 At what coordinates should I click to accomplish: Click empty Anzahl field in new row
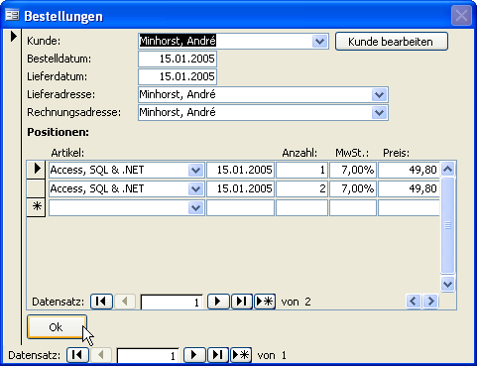click(x=301, y=207)
